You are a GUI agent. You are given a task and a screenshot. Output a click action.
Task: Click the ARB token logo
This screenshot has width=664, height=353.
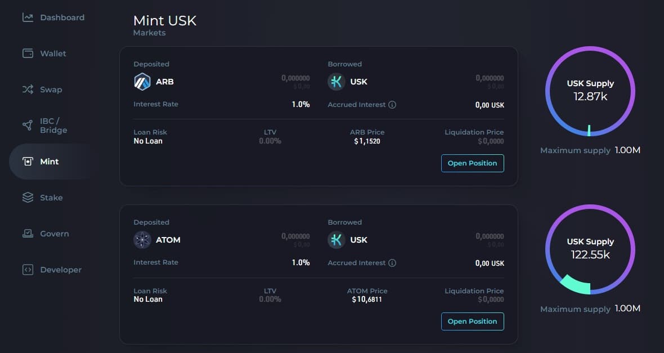click(142, 82)
